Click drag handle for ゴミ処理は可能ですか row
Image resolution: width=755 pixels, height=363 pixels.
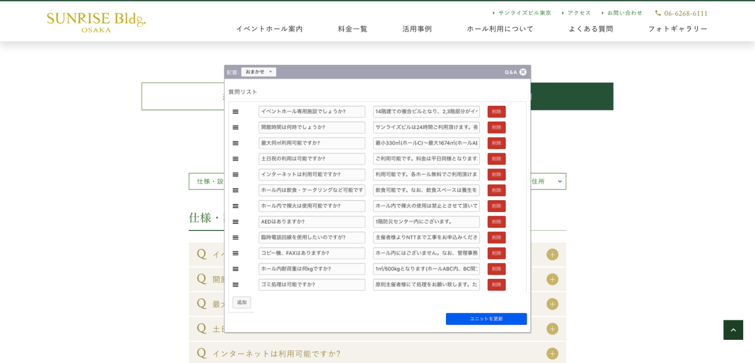click(236, 285)
